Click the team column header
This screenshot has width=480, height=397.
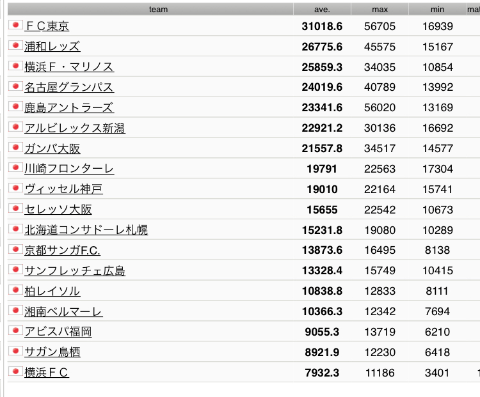[158, 9]
